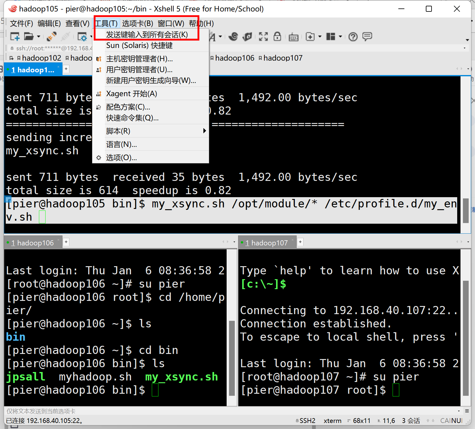The image size is (475, 429).
Task: Click the tab layout arrangement icon
Action: [x=331, y=37]
